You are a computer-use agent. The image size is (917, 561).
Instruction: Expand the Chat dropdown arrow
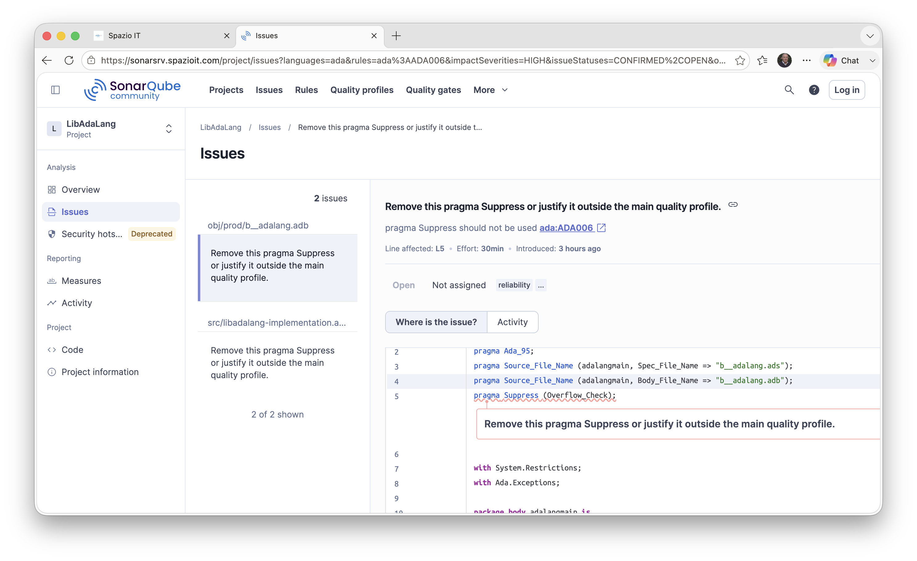click(872, 61)
